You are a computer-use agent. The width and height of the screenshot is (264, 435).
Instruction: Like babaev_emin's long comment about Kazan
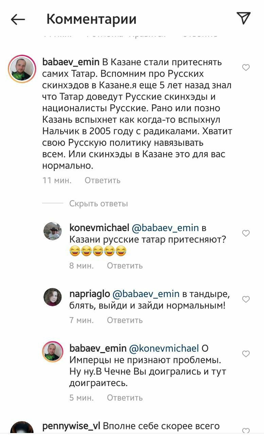[x=246, y=68]
